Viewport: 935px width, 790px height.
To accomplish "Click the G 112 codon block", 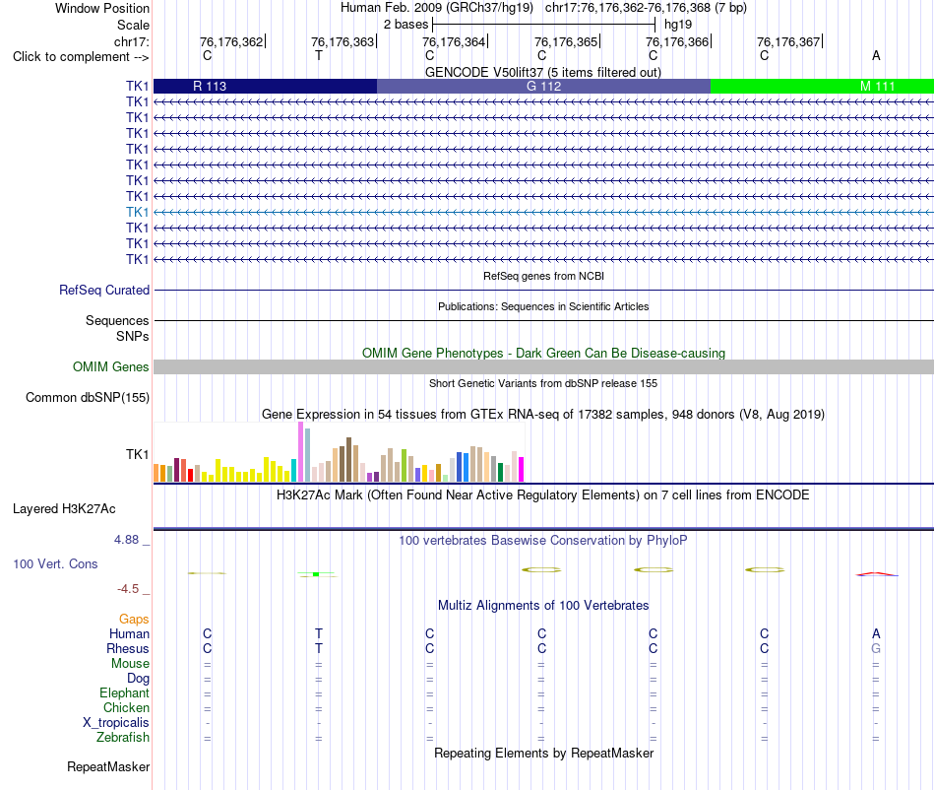I will tap(544, 86).
